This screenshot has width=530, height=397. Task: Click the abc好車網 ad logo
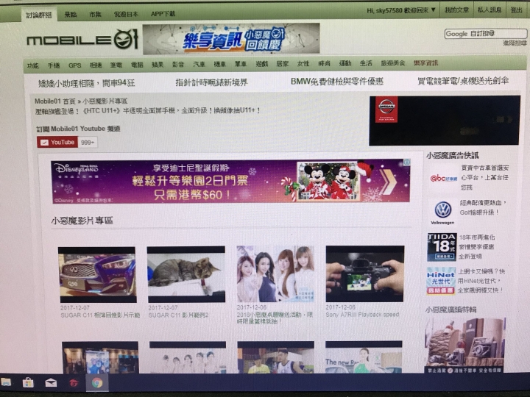[x=443, y=178]
